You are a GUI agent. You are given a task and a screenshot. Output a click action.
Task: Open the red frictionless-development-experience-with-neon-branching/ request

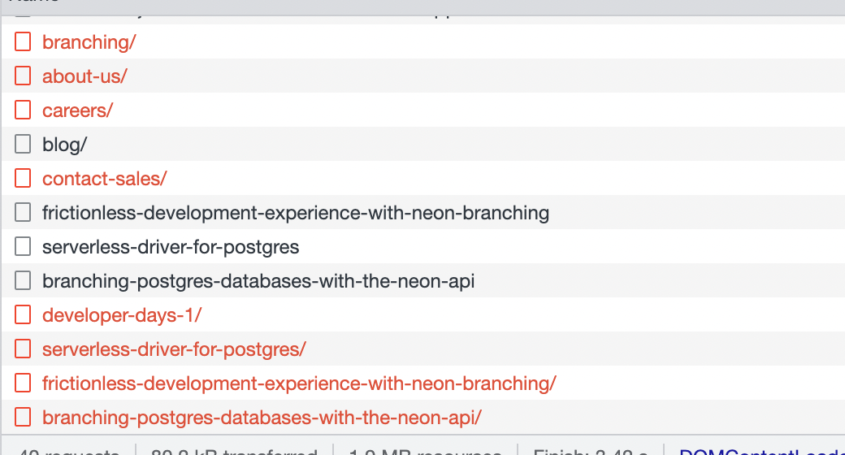pos(299,383)
